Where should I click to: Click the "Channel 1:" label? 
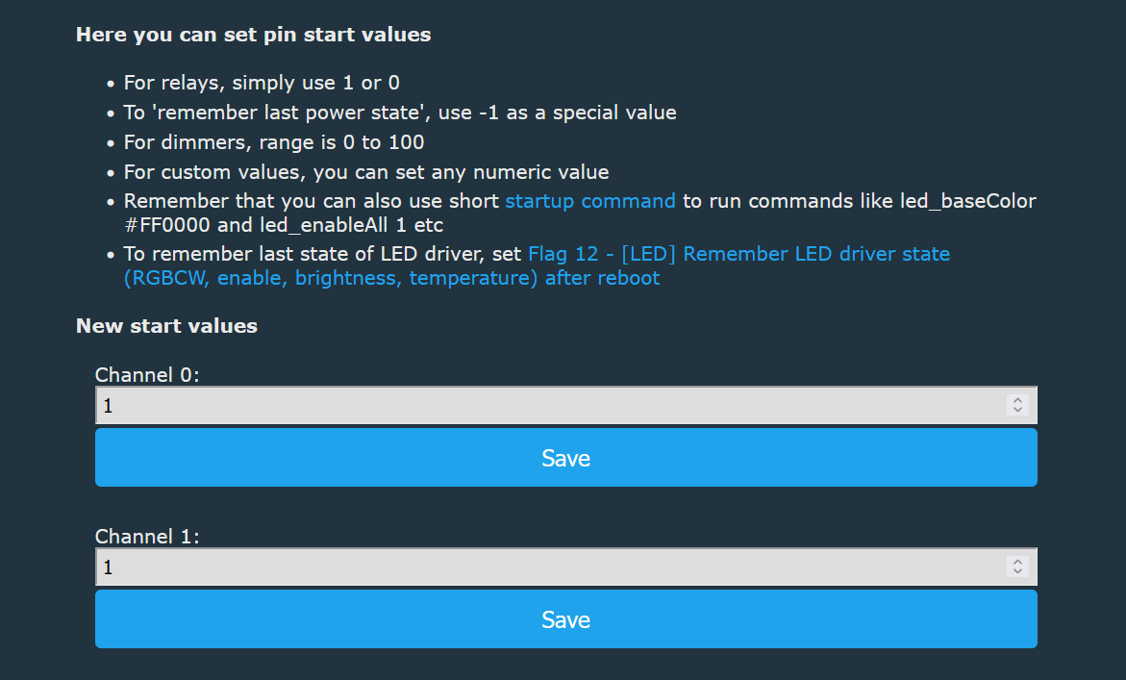pos(147,537)
